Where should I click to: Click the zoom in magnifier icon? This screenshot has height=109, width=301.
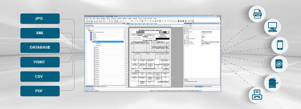point(109,21)
